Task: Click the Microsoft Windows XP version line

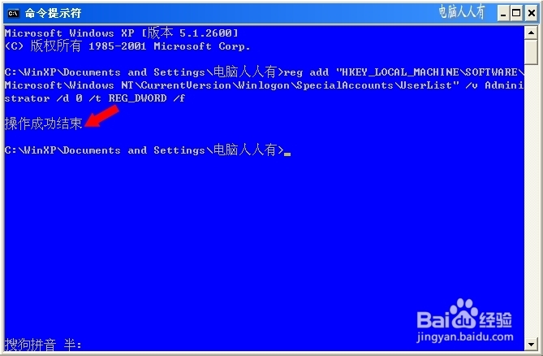Action: [x=121, y=33]
